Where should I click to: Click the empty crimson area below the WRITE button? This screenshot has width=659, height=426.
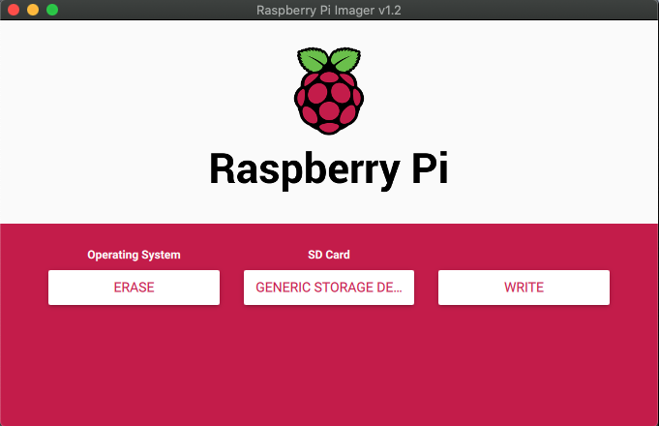pyautogui.click(x=524, y=368)
